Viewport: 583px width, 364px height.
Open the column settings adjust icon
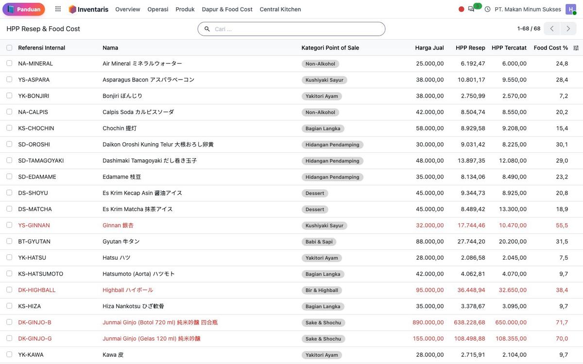click(x=576, y=48)
